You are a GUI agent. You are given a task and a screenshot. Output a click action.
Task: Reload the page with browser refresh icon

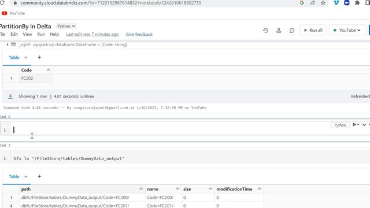pyautogui.click(x=2, y=3)
